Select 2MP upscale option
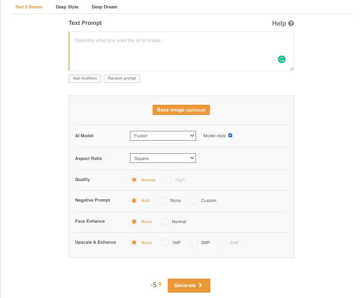Screen dimensions: 360x298 (x=194, y=242)
